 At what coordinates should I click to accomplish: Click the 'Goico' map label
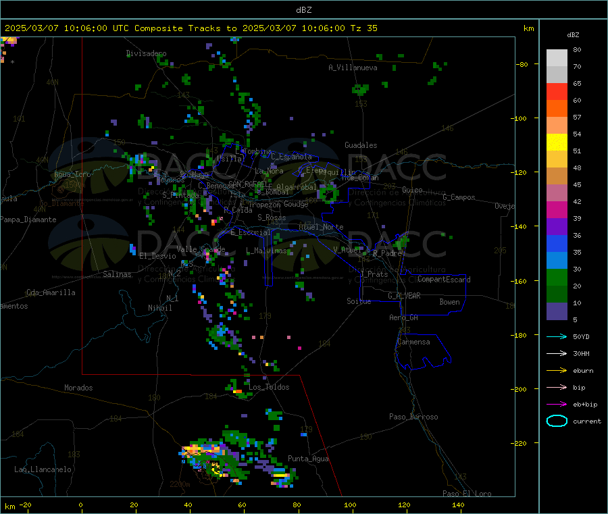coord(412,190)
